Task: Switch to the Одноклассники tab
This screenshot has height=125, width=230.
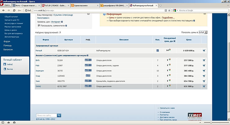Action: [x=85, y=5]
